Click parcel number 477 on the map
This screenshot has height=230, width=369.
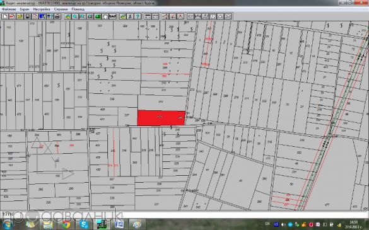(327, 205)
